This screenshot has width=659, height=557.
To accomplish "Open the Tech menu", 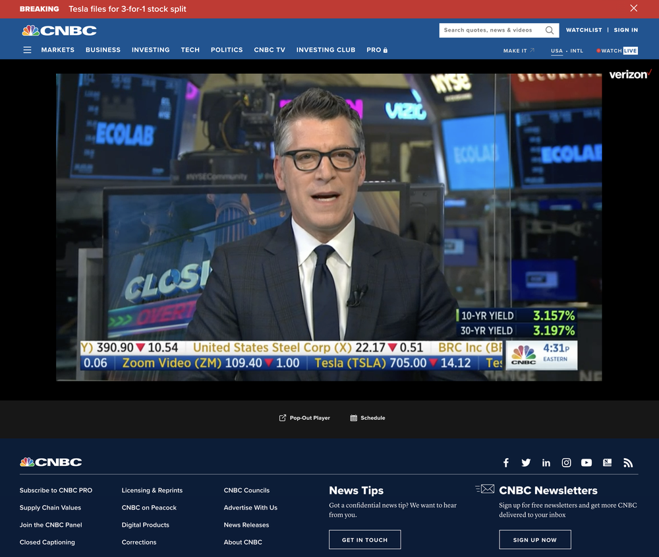I will [x=190, y=49].
